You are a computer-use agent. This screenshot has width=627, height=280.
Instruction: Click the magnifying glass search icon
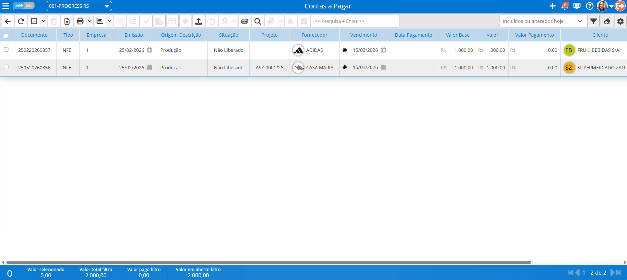(258, 21)
